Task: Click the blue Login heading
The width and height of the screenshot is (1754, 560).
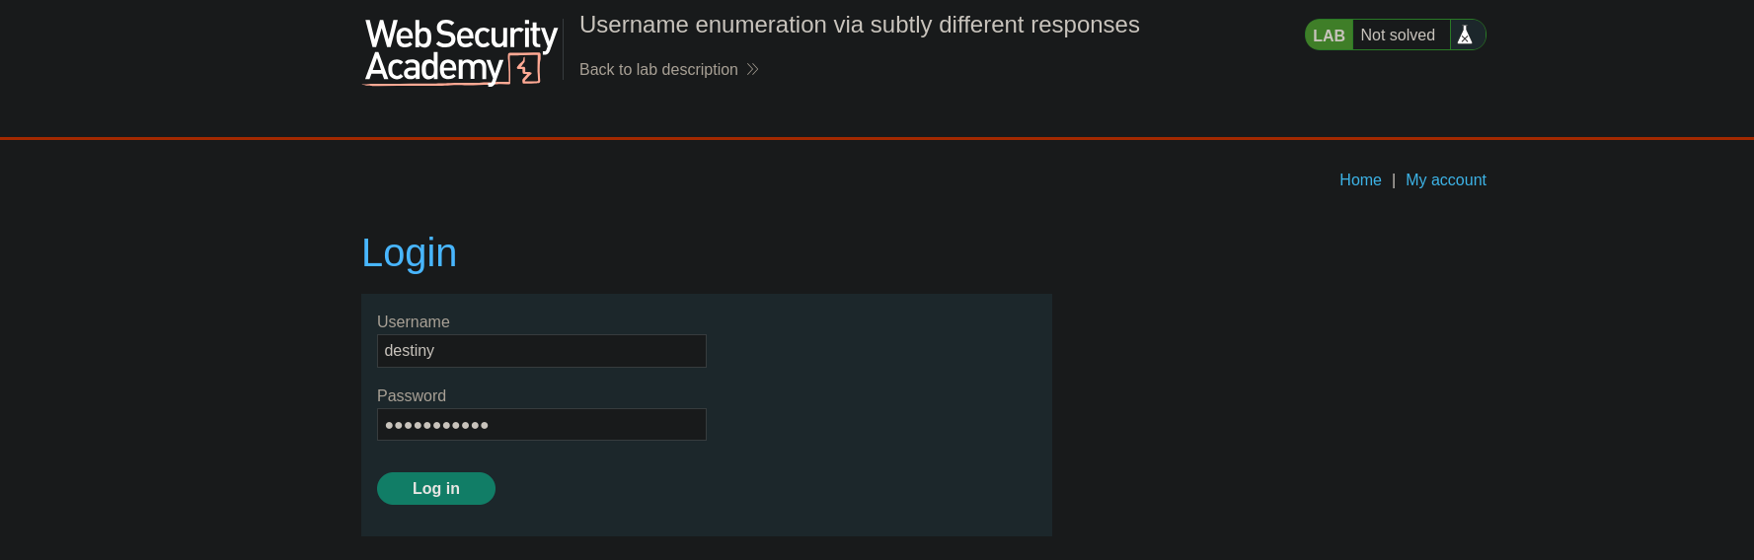Action: (x=409, y=253)
